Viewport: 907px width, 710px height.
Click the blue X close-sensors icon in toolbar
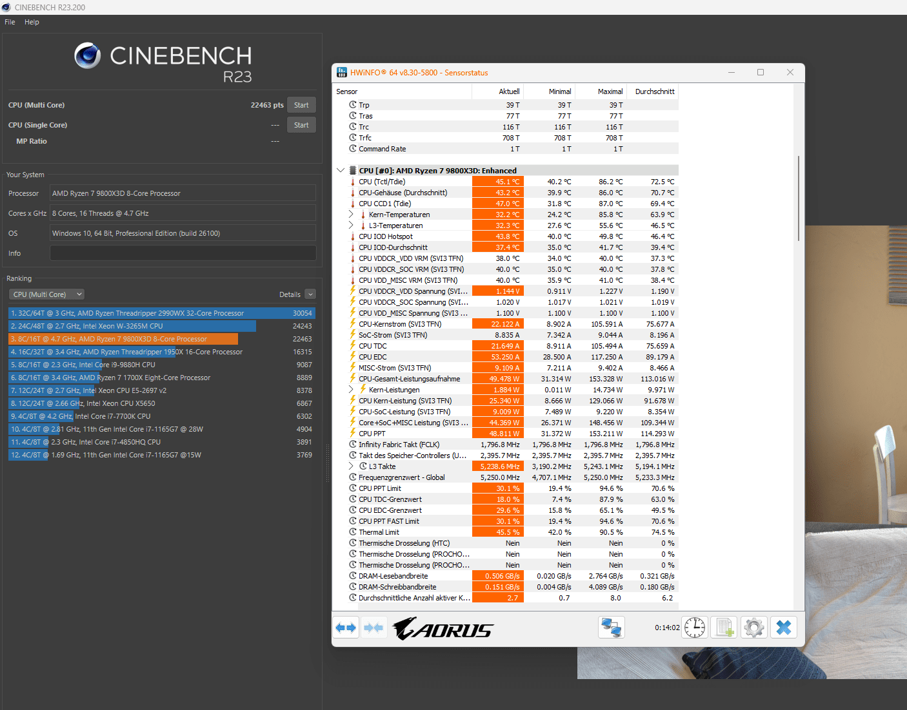pyautogui.click(x=784, y=628)
